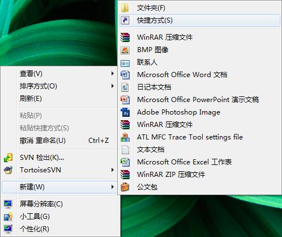Click the PowerPoint presentation icon

pyautogui.click(x=125, y=100)
